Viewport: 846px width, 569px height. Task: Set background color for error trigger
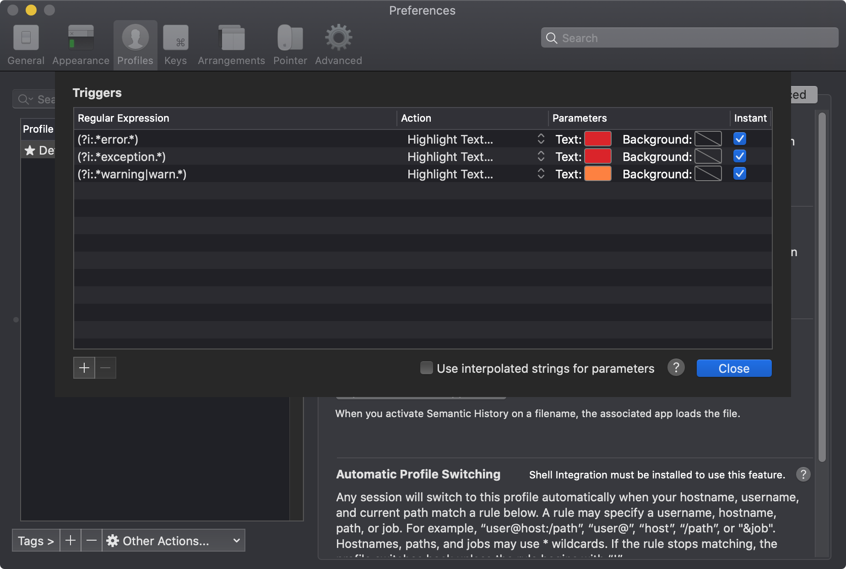(708, 139)
